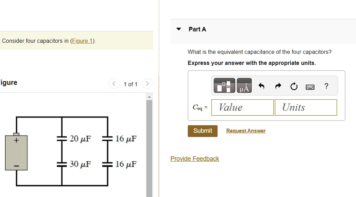Redo the answer edit
The width and height of the screenshot is (356, 197).
(x=278, y=86)
